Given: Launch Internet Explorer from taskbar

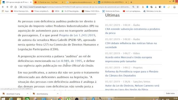Looking at the screenshot, I should (x=11, y=99).
